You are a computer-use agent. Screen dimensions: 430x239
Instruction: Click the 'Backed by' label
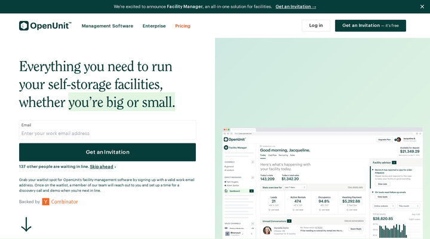point(29,202)
